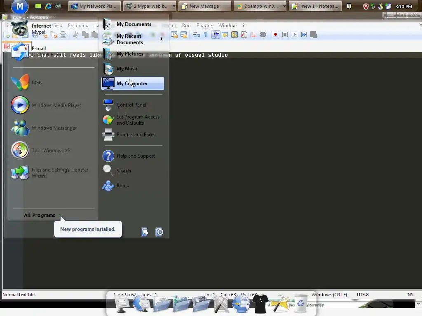Open Document Map toolbar icon

tap(234, 35)
